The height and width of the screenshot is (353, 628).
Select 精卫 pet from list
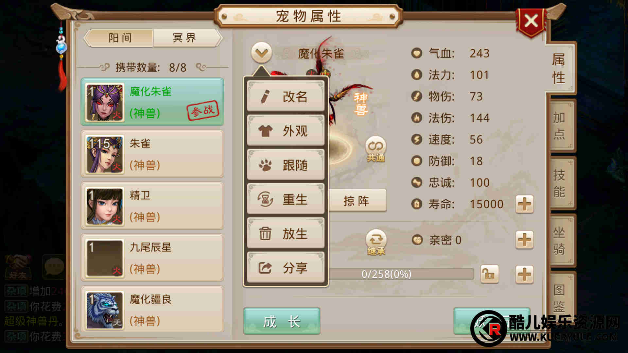pyautogui.click(x=152, y=206)
